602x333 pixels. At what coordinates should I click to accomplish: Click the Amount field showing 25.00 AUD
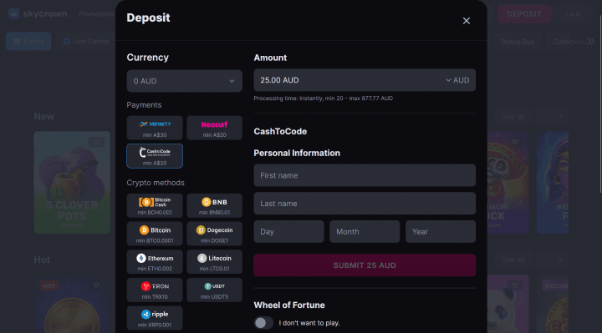(365, 80)
